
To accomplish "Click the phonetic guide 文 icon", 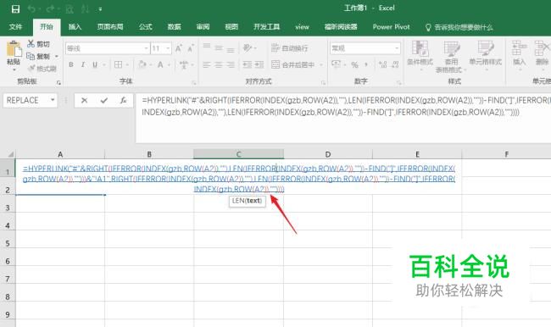I will [183, 64].
